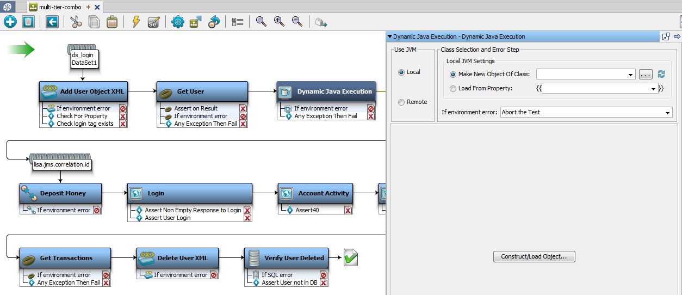Click the zoom in magnifier icon
This screenshot has height=295, width=682.
(279, 22)
